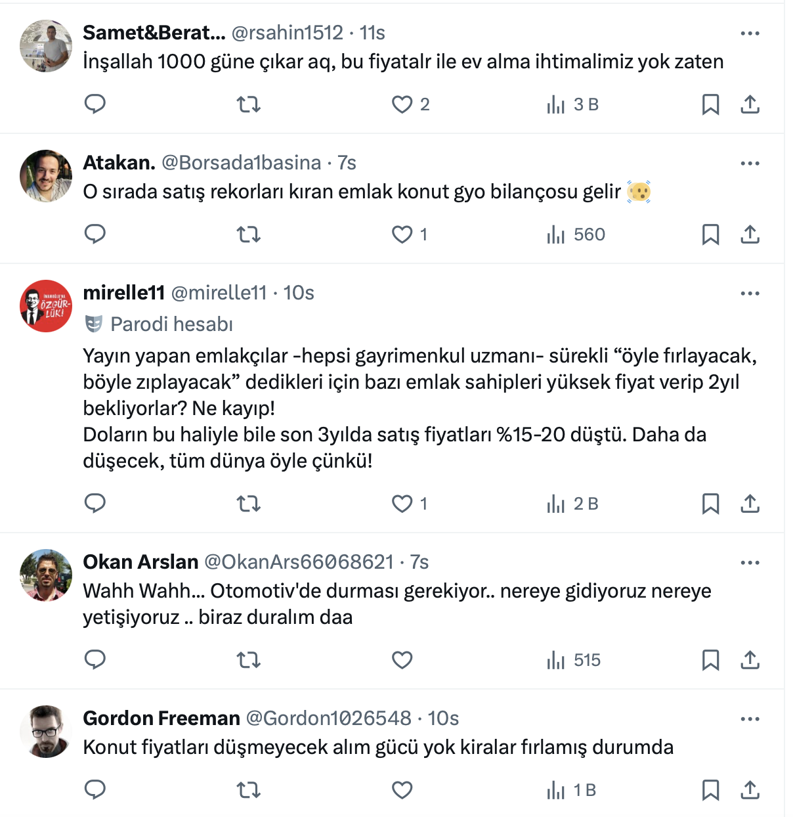The height and width of the screenshot is (817, 793).
Task: Like Samet&Berat's tweet with 2 likes
Action: coord(402,104)
